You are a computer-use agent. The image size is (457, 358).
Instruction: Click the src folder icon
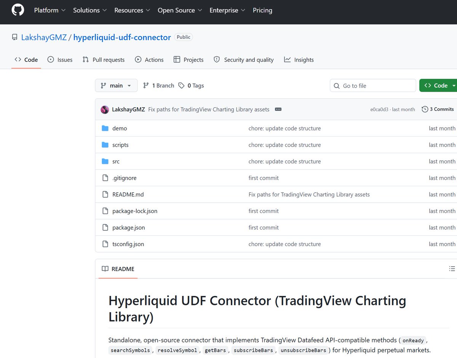click(105, 161)
